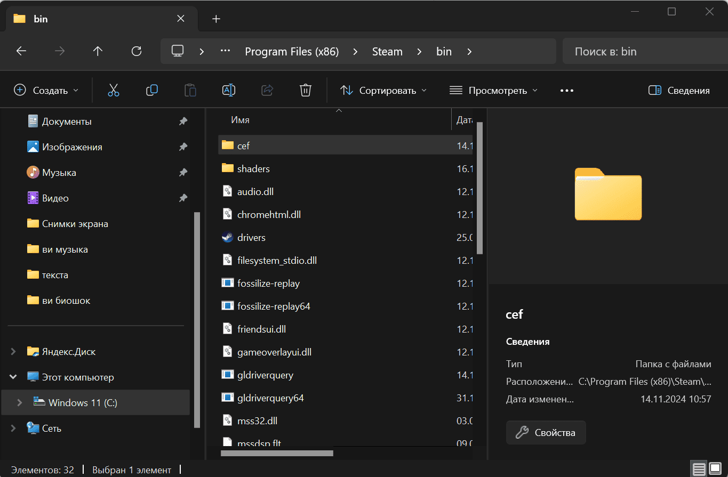Go forward with the right arrow
Image resolution: width=728 pixels, height=477 pixels.
click(x=60, y=51)
